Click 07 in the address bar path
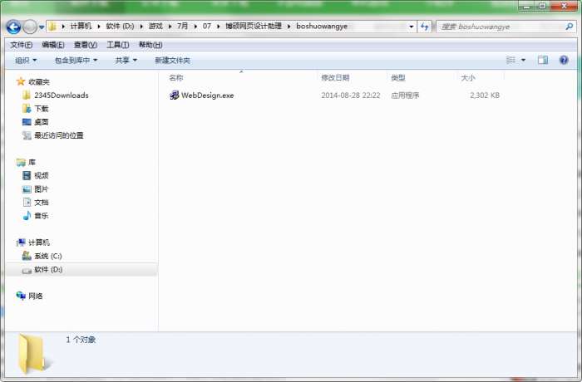Screen dimensions: 582x382 click(x=207, y=27)
